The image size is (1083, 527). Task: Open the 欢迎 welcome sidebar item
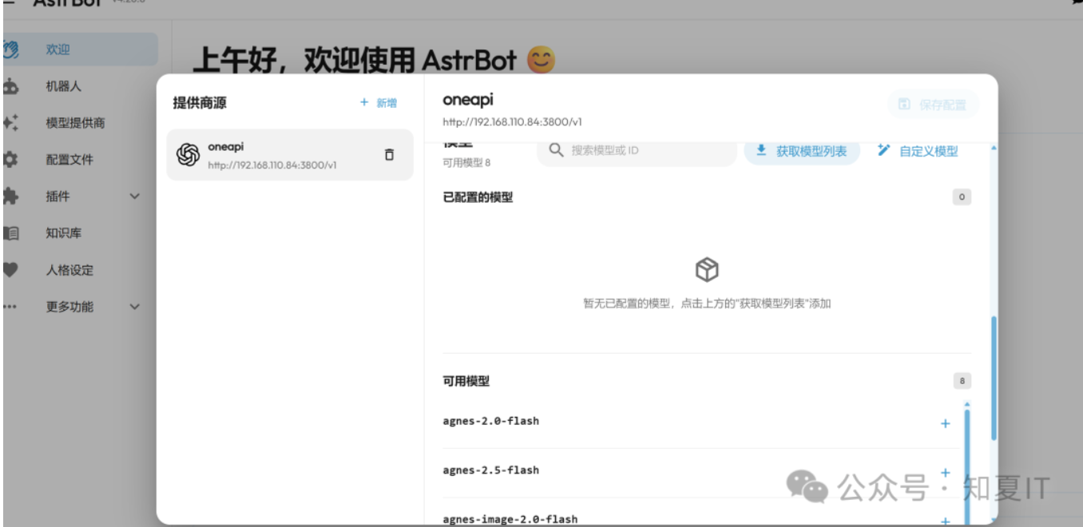80,50
